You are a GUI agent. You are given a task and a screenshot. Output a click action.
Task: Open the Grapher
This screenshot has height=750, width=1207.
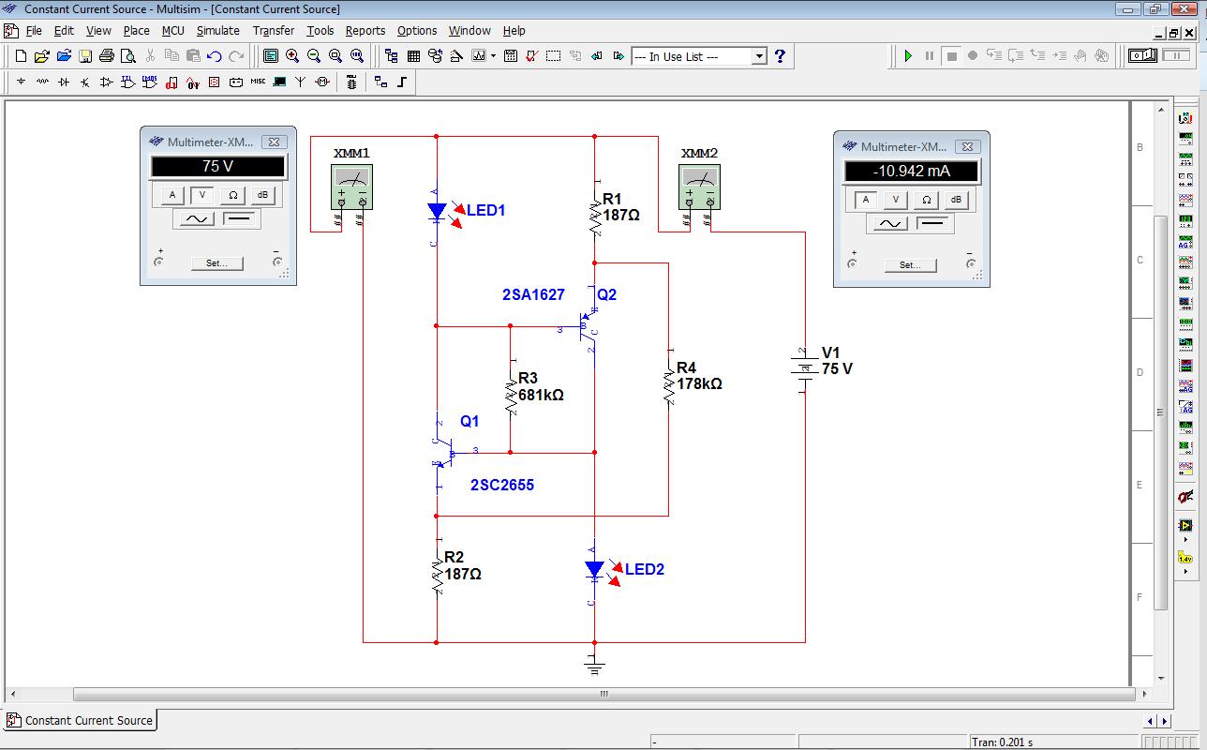[479, 56]
